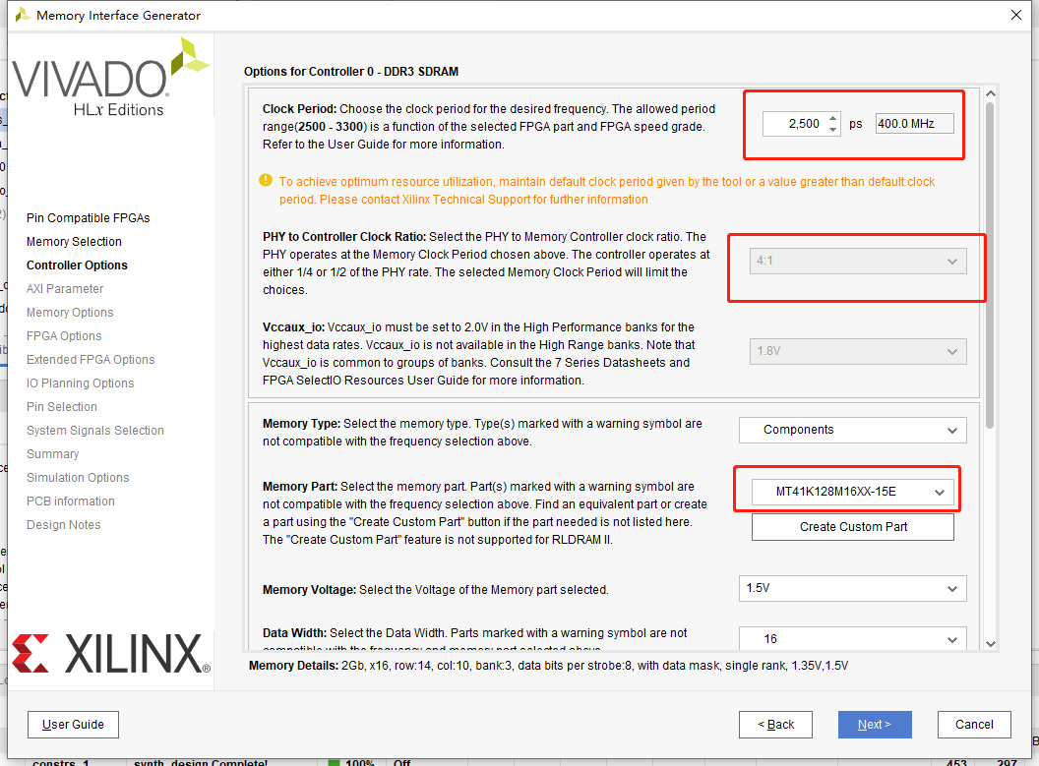
Task: Select PCB information step
Action: coord(71,501)
